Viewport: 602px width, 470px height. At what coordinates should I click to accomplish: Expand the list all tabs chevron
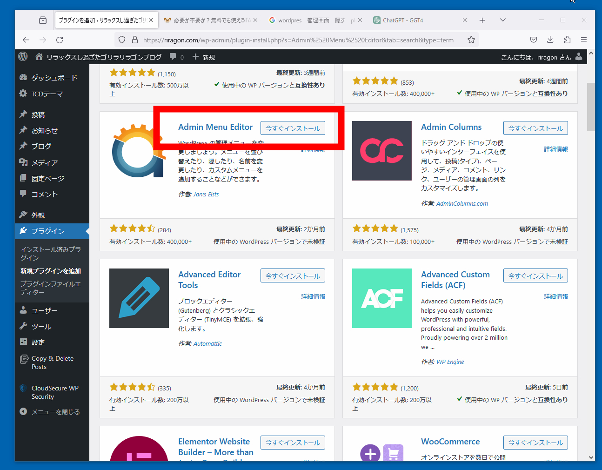[502, 20]
